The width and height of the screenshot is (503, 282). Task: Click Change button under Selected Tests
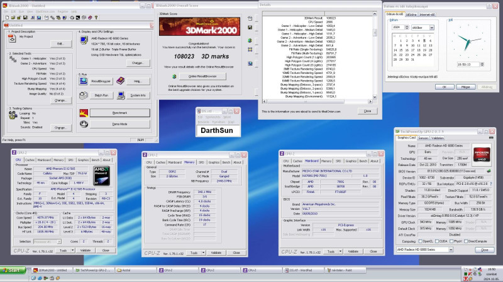click(x=60, y=100)
